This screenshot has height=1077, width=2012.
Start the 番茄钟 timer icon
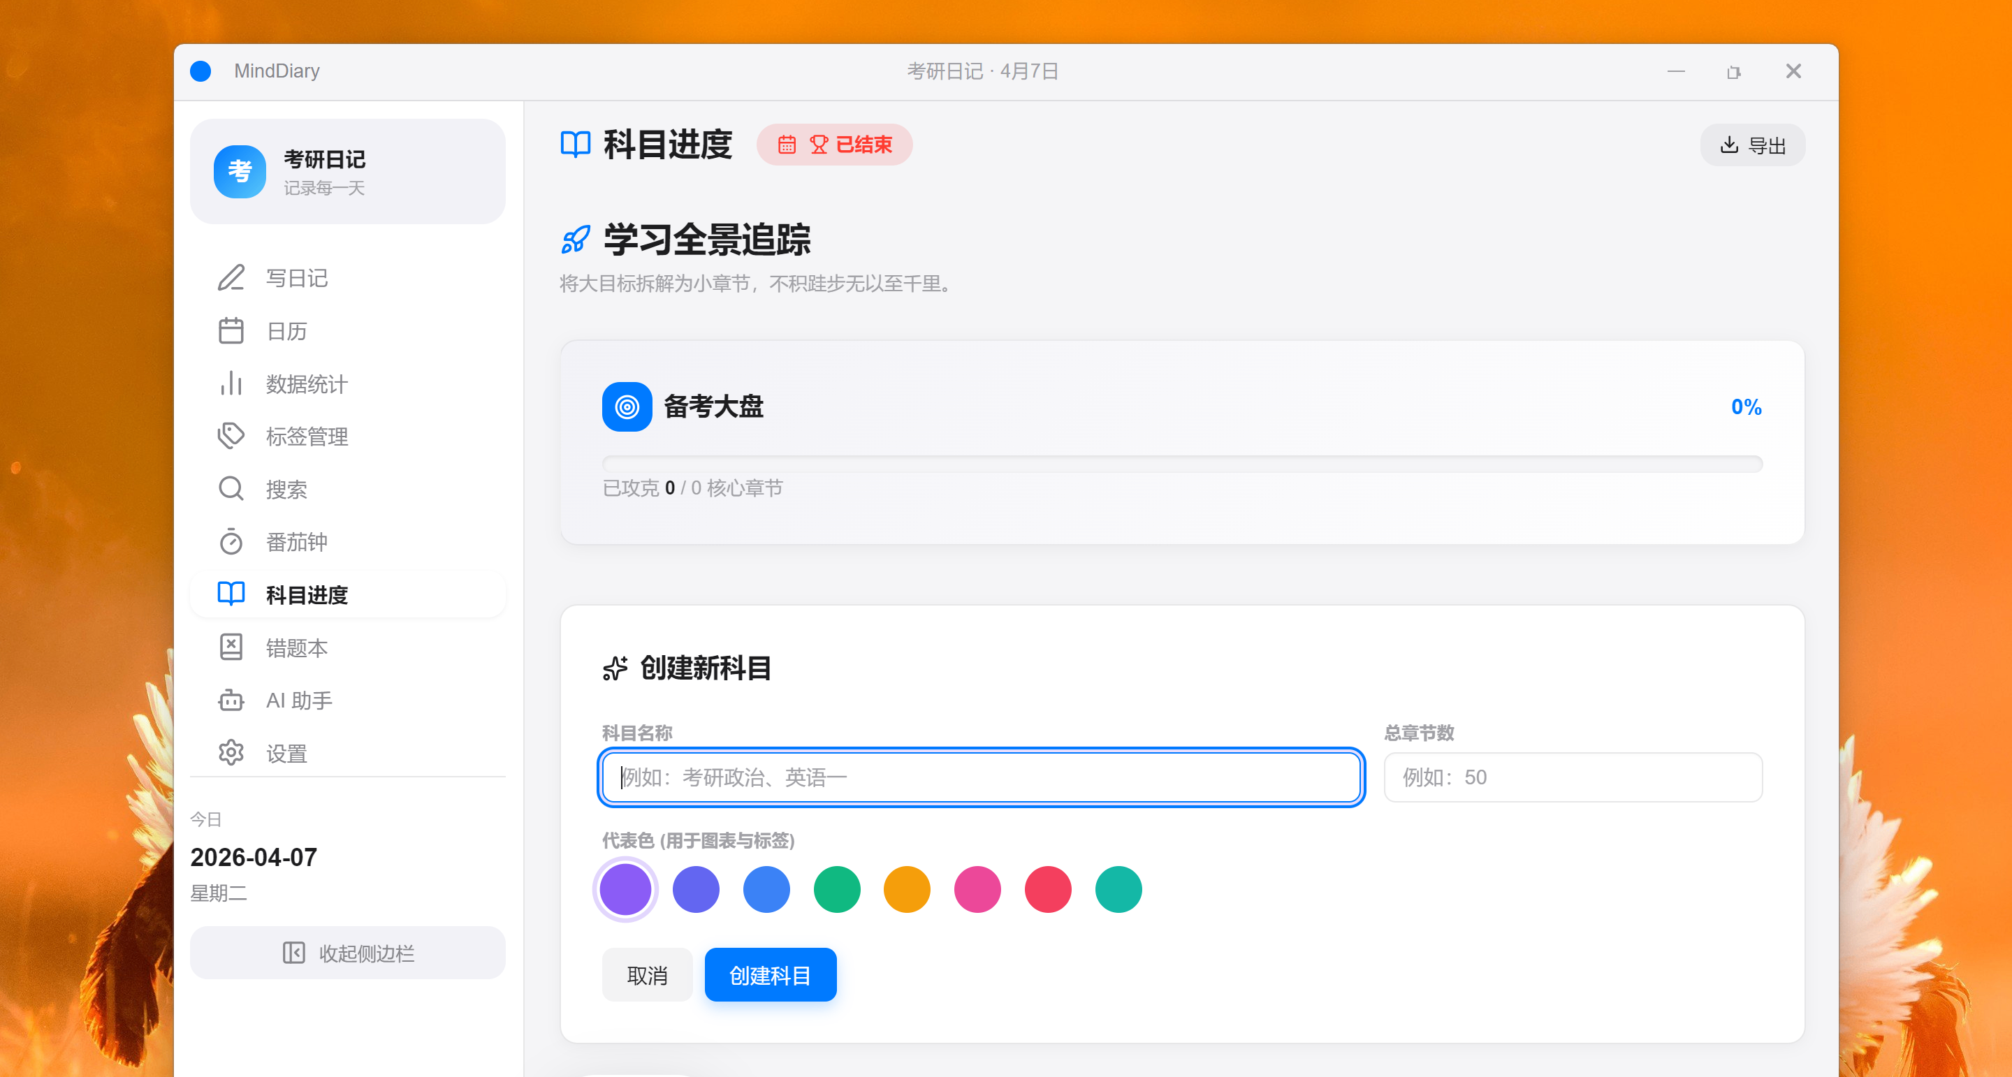point(231,541)
